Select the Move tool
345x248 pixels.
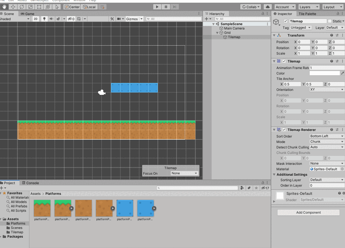13,7
